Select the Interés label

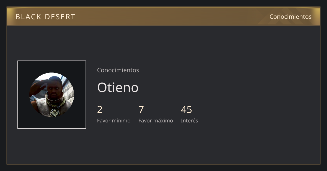(189, 121)
